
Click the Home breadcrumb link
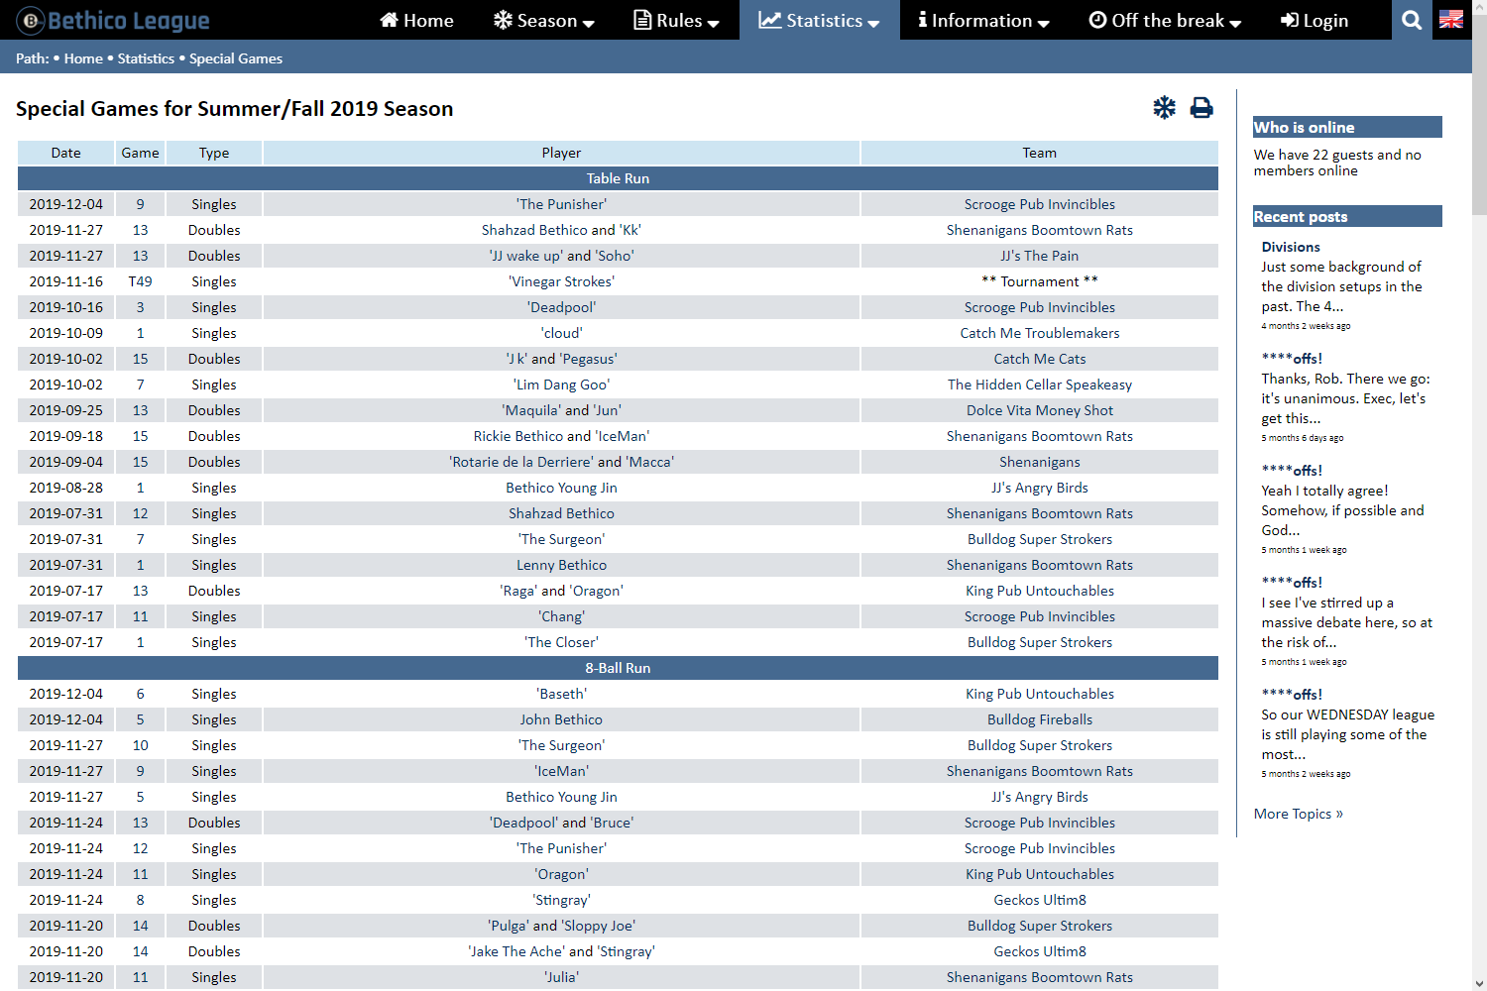[83, 58]
